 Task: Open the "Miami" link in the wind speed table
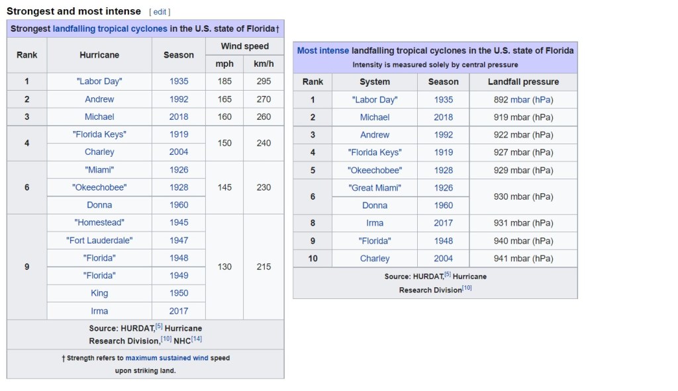pos(99,170)
